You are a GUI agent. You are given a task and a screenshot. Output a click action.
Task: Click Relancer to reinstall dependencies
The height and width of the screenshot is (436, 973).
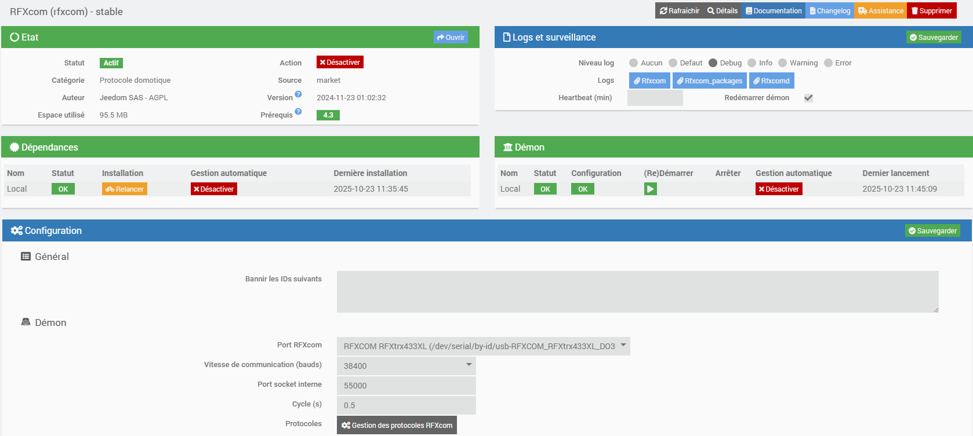[x=125, y=189]
